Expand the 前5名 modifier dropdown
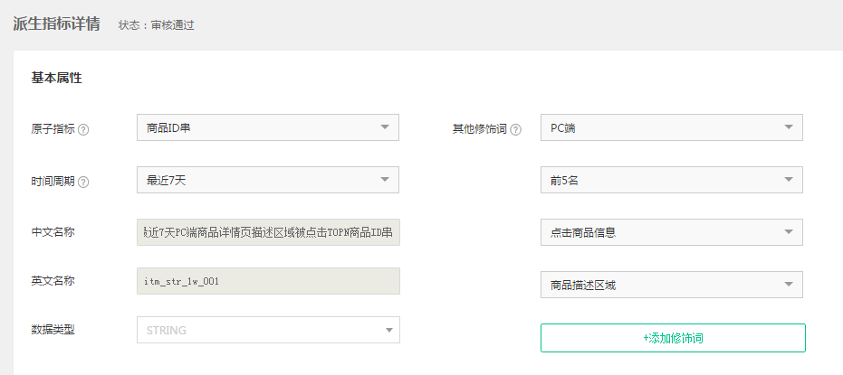This screenshot has width=843, height=375. pos(671,180)
